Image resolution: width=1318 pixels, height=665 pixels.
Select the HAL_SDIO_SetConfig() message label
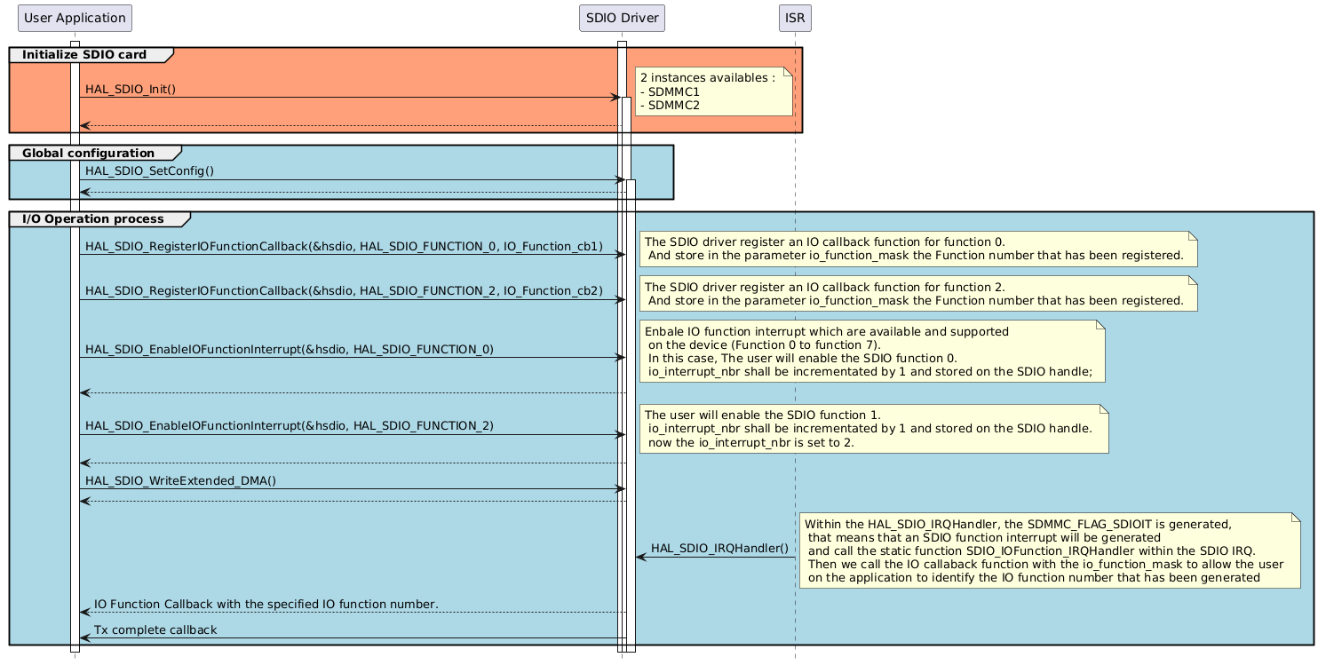tap(150, 171)
